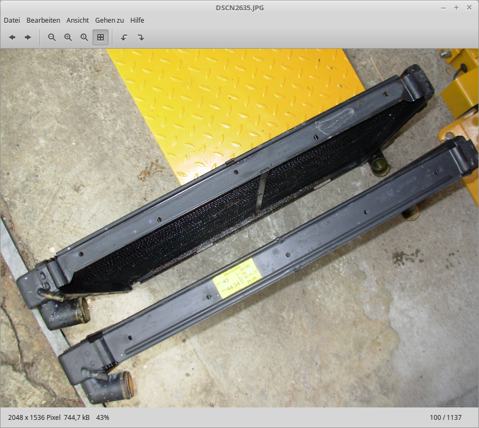Close the DSCN2635.JPG window
The height and width of the screenshot is (428, 479).
tap(469, 8)
